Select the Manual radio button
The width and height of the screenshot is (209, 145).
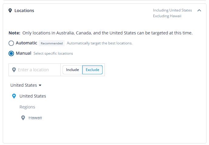(11, 53)
